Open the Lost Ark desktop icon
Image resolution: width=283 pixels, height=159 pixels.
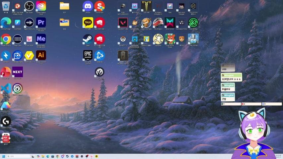(x=146, y=6)
